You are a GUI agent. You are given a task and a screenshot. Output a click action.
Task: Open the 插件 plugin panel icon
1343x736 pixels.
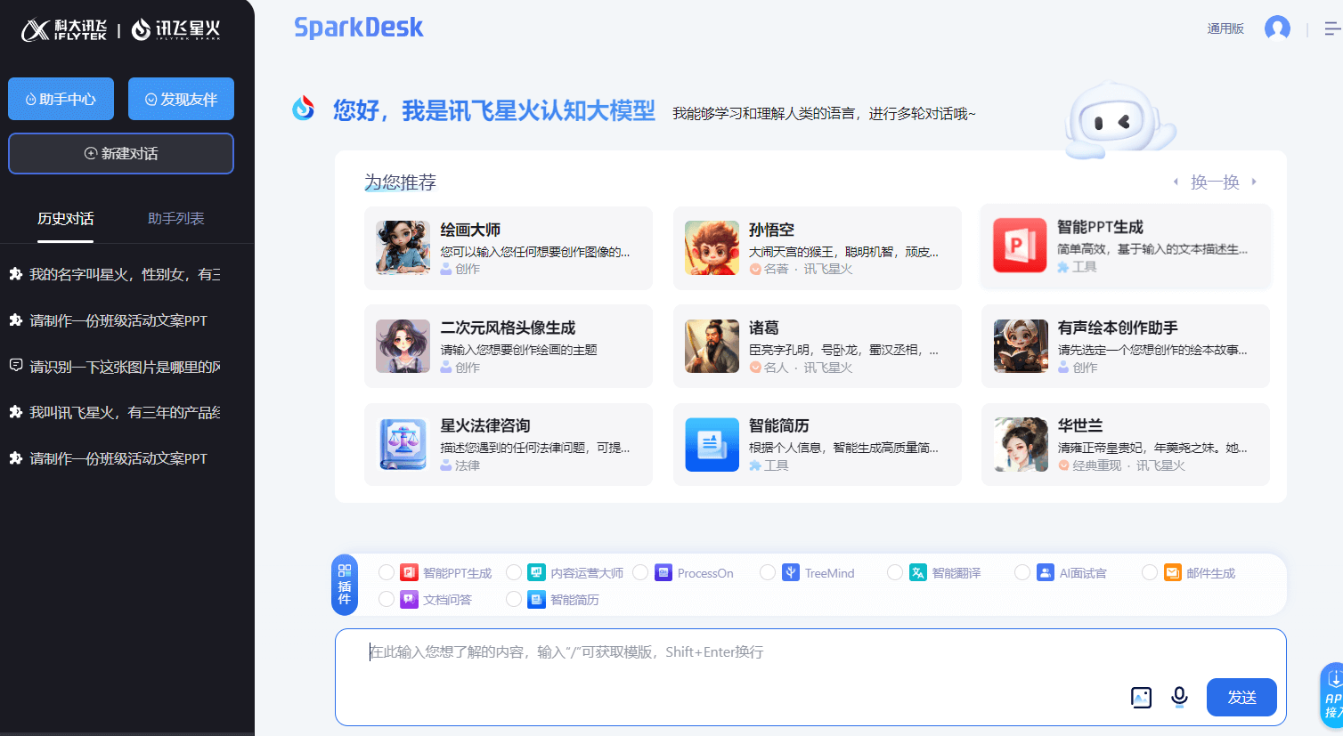click(x=345, y=585)
